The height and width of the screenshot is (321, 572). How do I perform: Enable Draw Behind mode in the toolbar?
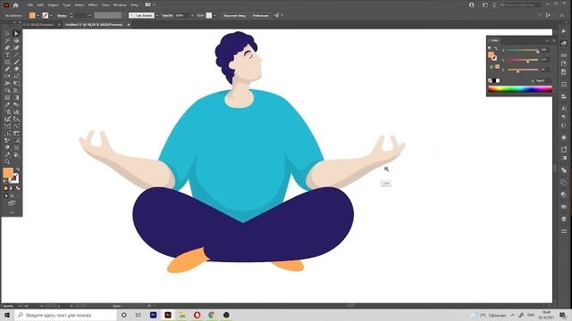12,196
